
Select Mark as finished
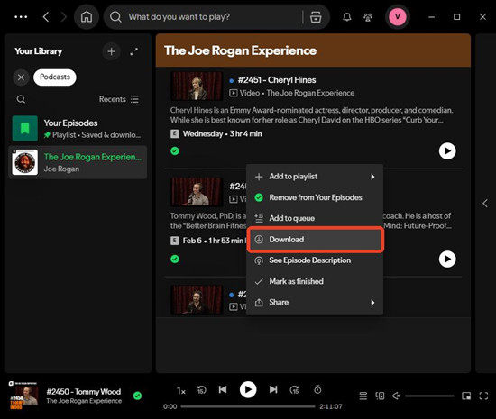315,281
